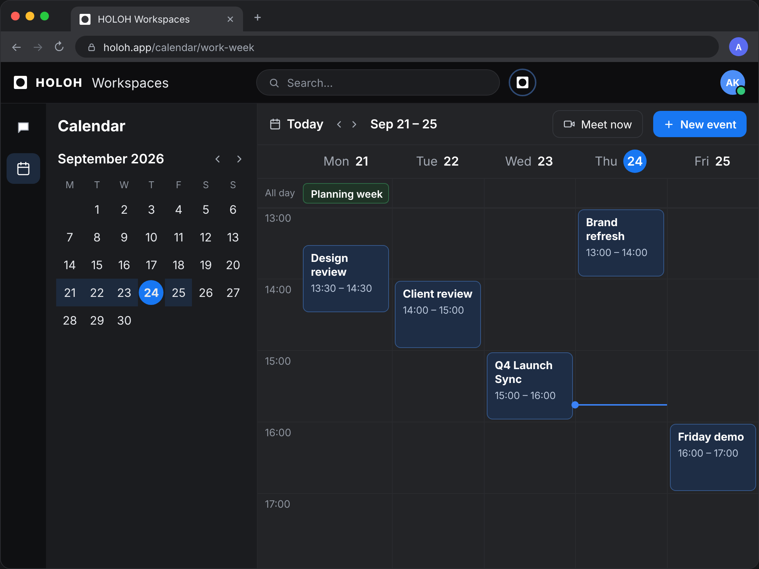
Task: Pick September 30 in mini calendar
Action: coord(124,320)
